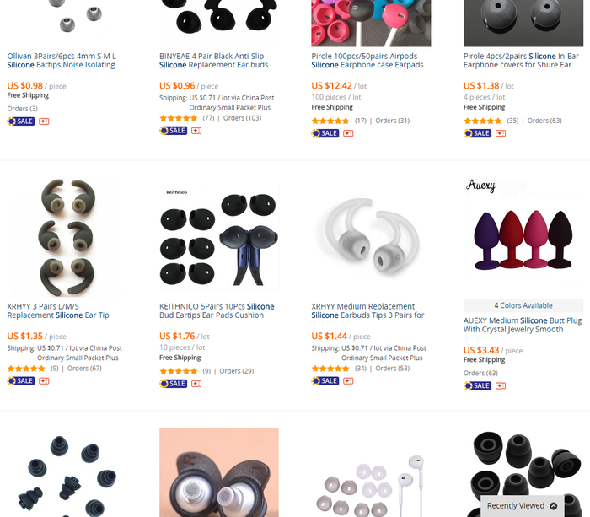Screen dimensions: 590x517
Task: Open Ollivan 3Pairs Silicone Eartips title link
Action: pos(62,61)
